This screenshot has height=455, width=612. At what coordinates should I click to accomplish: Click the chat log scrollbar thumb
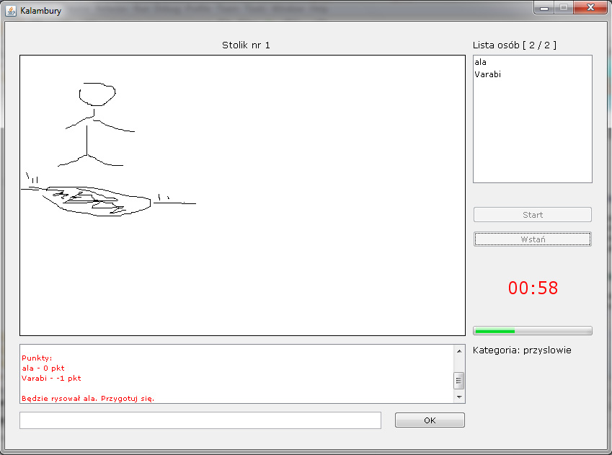tap(458, 380)
